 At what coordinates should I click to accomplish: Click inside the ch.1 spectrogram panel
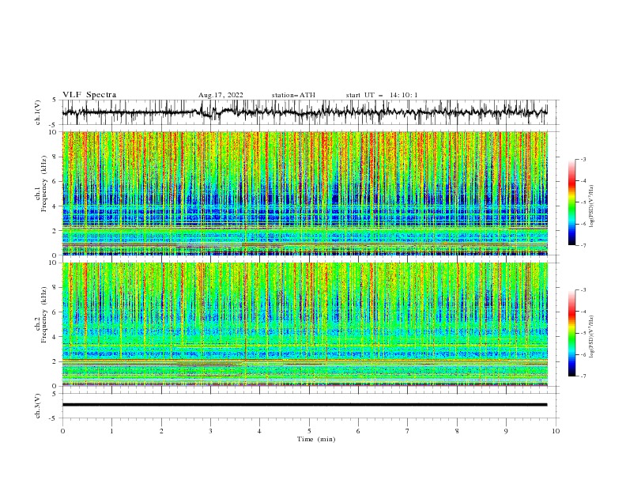(x=304, y=193)
